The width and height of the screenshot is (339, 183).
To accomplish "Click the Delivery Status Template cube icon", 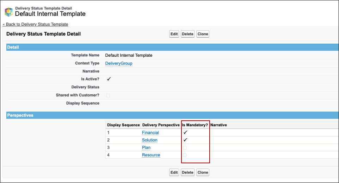I will pyautogui.click(x=9, y=12).
